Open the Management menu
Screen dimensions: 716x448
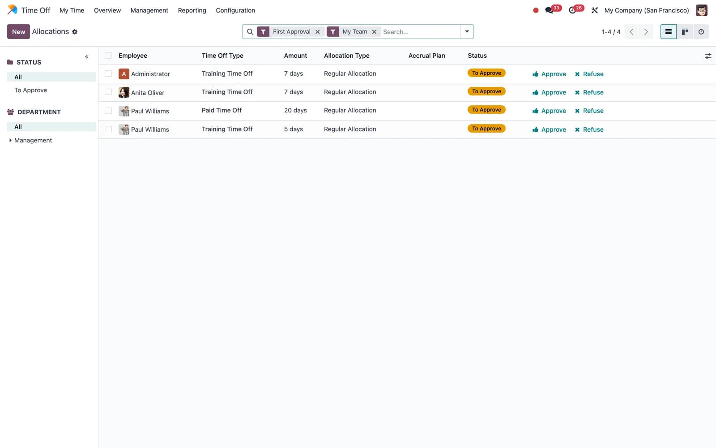pyautogui.click(x=149, y=10)
